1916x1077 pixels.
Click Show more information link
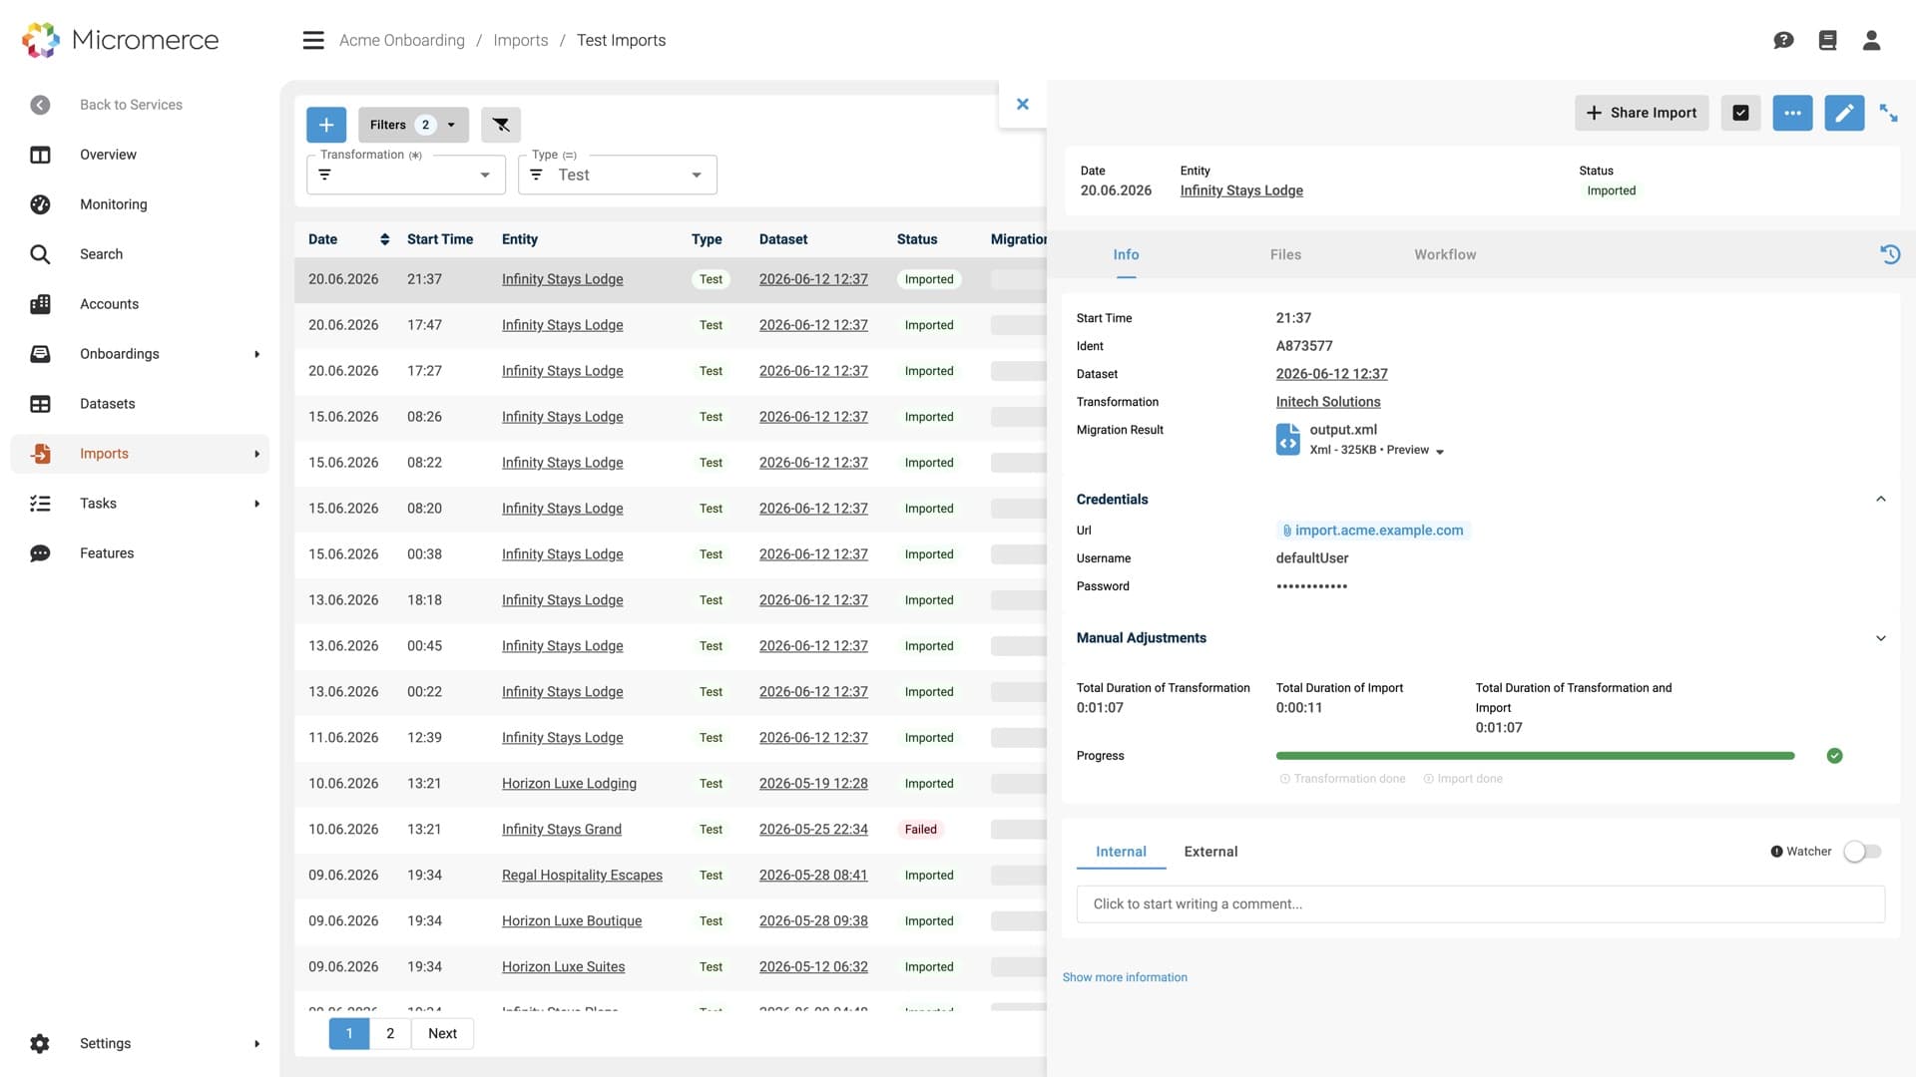(x=1125, y=977)
